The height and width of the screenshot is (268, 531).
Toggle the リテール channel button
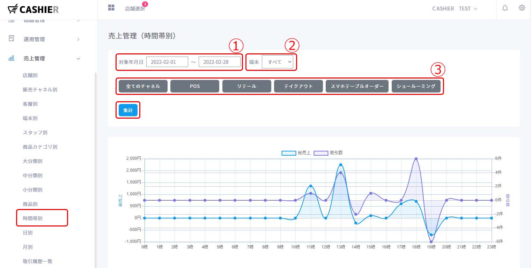(x=247, y=86)
